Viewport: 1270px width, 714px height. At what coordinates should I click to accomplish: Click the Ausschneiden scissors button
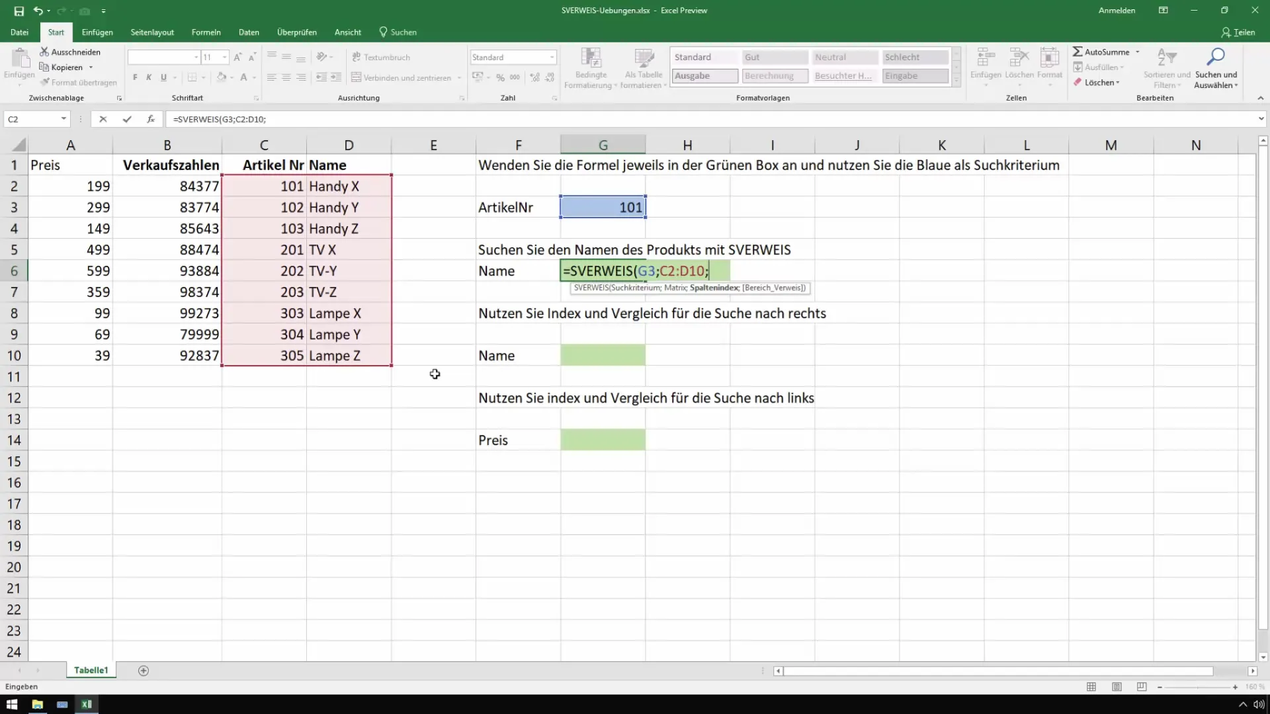click(70, 52)
